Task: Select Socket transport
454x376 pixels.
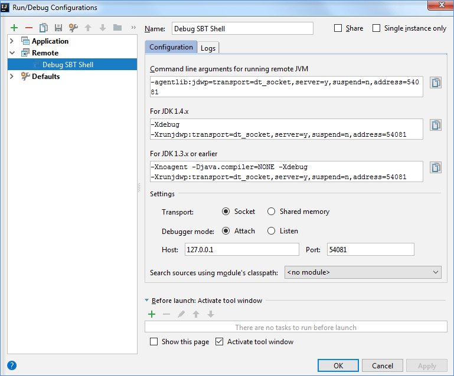Action: (226, 212)
